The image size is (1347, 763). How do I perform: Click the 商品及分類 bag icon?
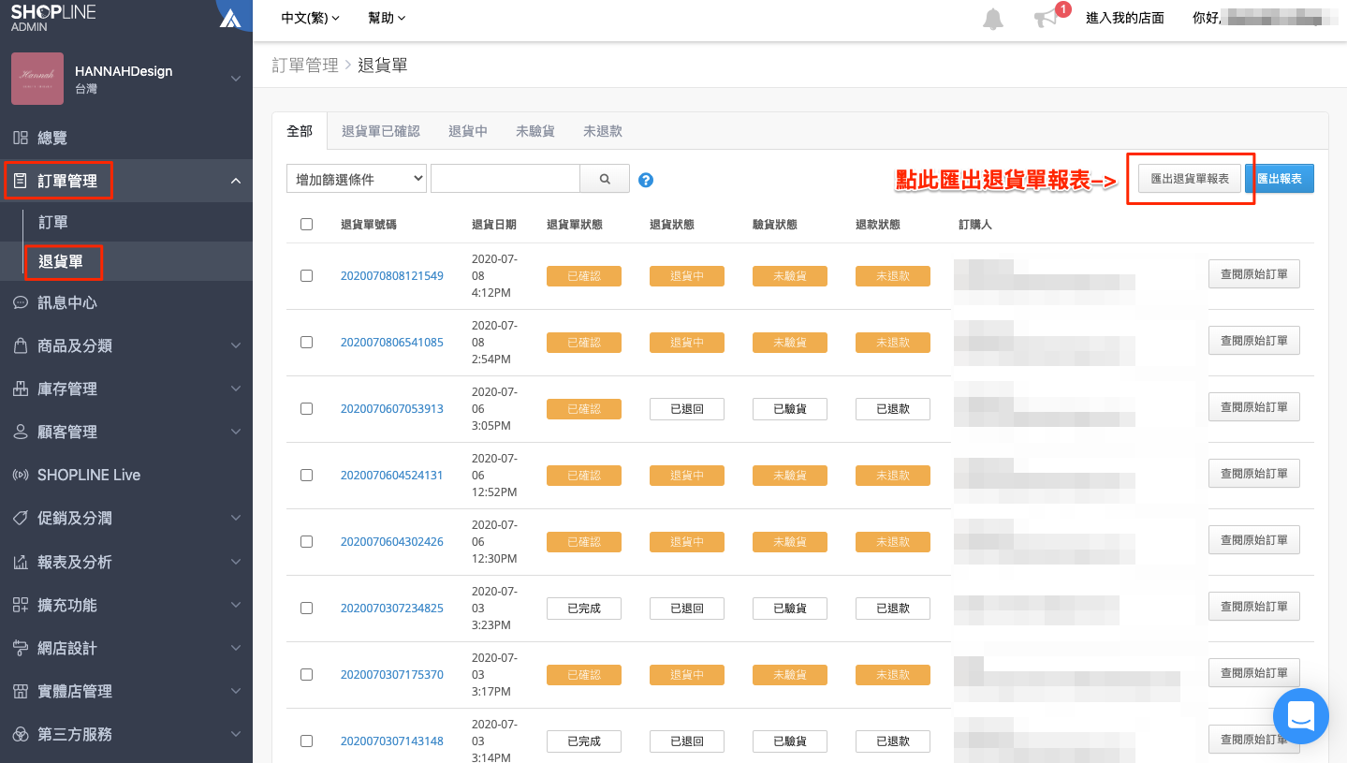pos(21,345)
